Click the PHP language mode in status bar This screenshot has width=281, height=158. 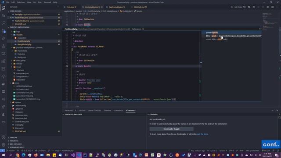(x=241, y=151)
